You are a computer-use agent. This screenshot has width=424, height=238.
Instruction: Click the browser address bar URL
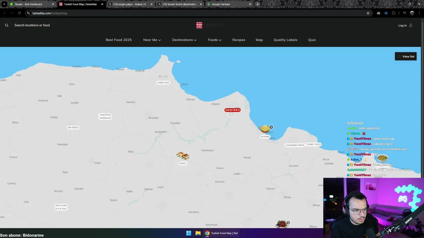pos(50,13)
